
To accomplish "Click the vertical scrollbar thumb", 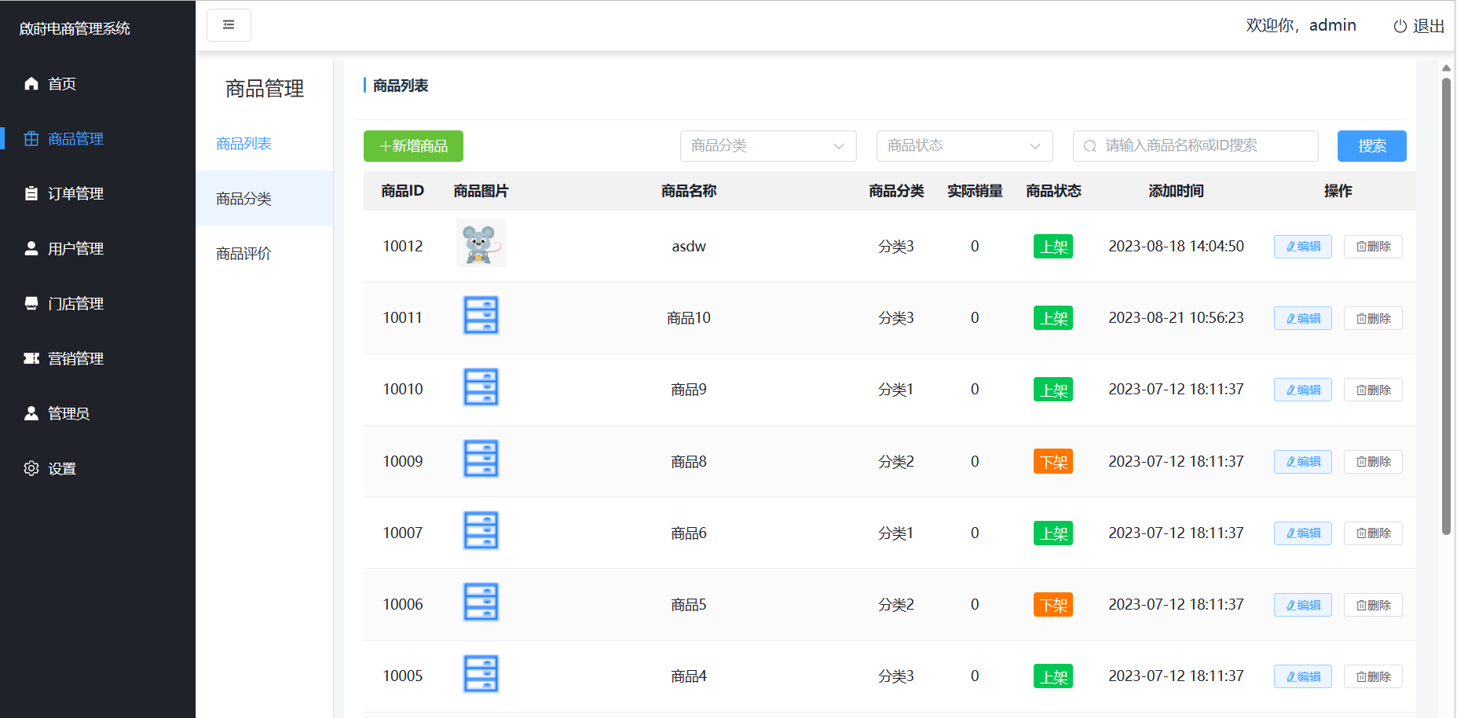I will click(x=1446, y=306).
